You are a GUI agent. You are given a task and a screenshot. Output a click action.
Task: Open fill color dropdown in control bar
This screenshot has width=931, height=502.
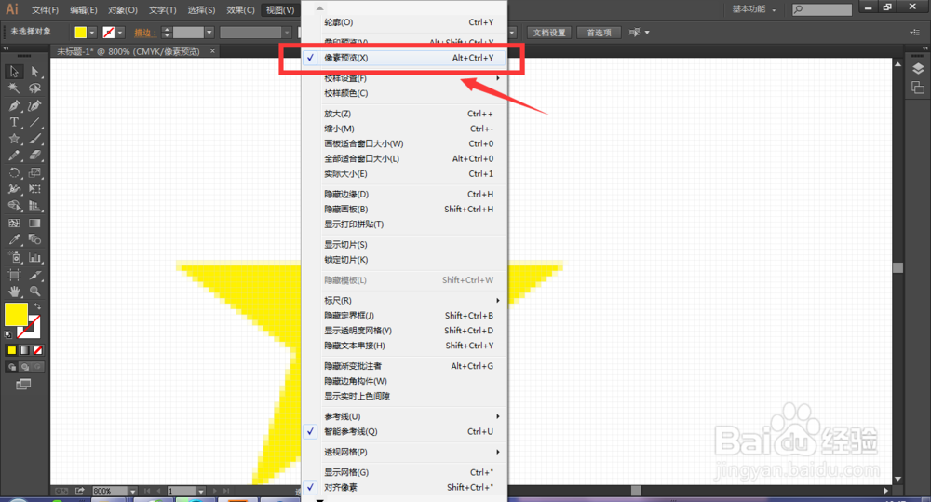[x=92, y=33]
